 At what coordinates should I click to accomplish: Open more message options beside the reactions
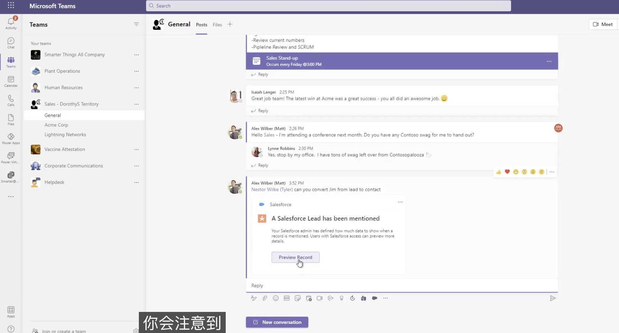[552, 172]
